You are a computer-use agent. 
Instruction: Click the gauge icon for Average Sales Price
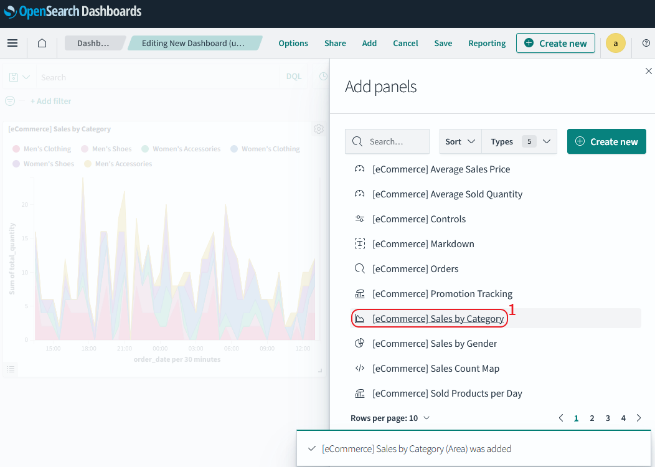[x=360, y=169]
